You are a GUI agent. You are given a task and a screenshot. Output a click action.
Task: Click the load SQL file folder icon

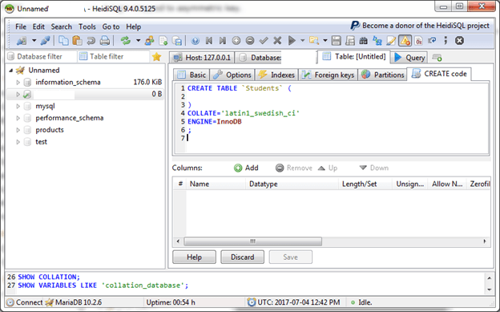pos(314,41)
